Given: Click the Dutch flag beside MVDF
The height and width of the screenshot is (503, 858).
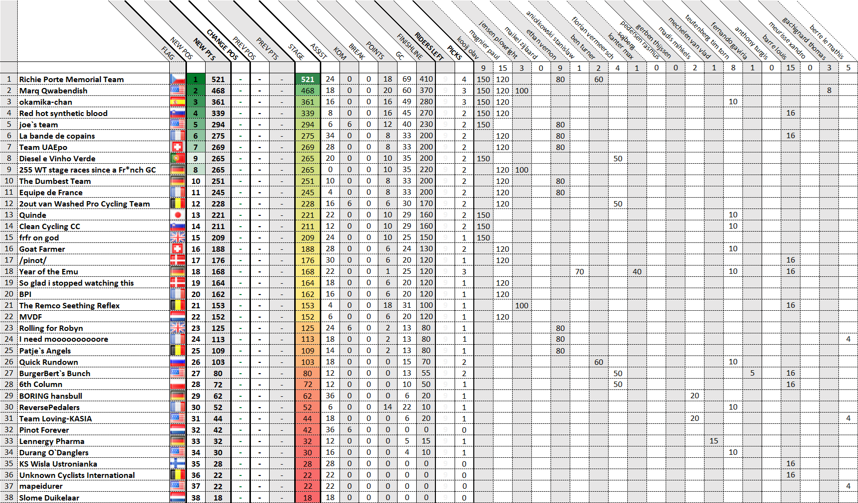Looking at the screenshot, I should 178,317.
